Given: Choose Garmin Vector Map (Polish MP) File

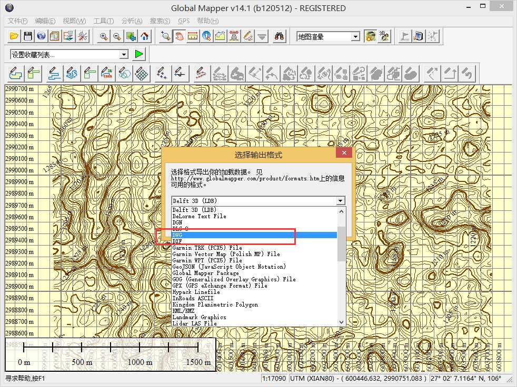Looking at the screenshot, I should [x=254, y=254].
